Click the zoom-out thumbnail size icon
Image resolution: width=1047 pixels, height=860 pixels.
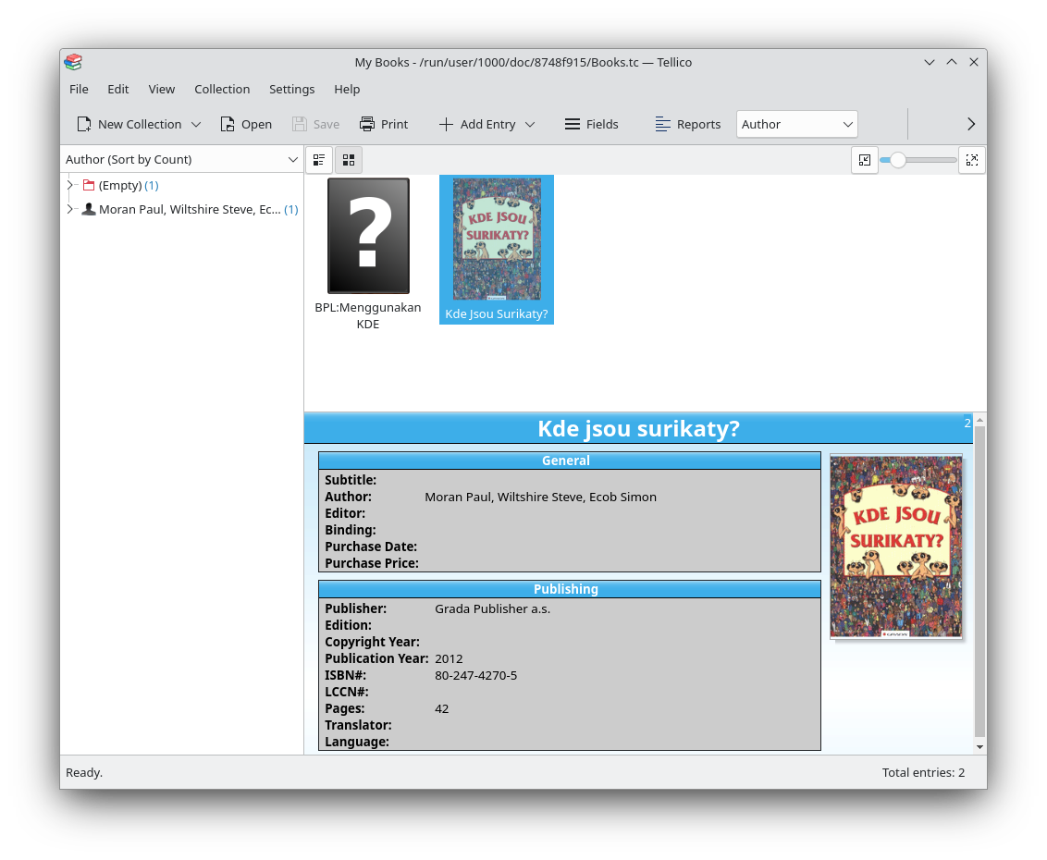pos(864,160)
